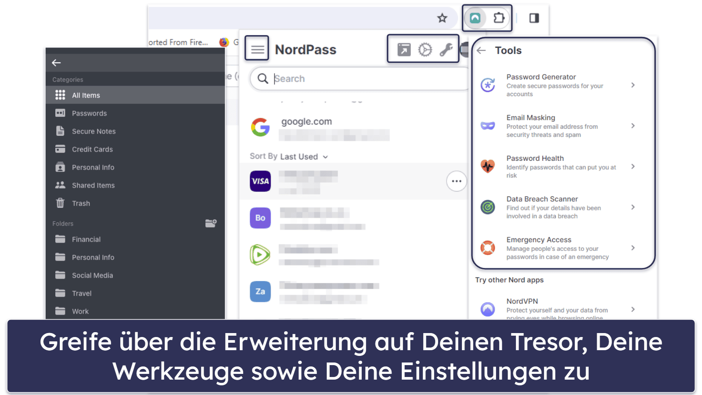Select the Bo item in the list
This screenshot has width=702, height=395.
(354, 218)
